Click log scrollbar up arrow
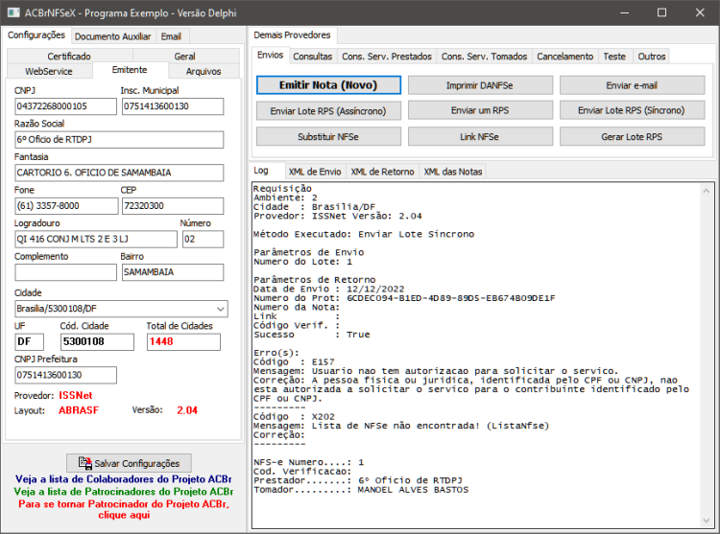Image resolution: width=720 pixels, height=534 pixels. [x=707, y=191]
